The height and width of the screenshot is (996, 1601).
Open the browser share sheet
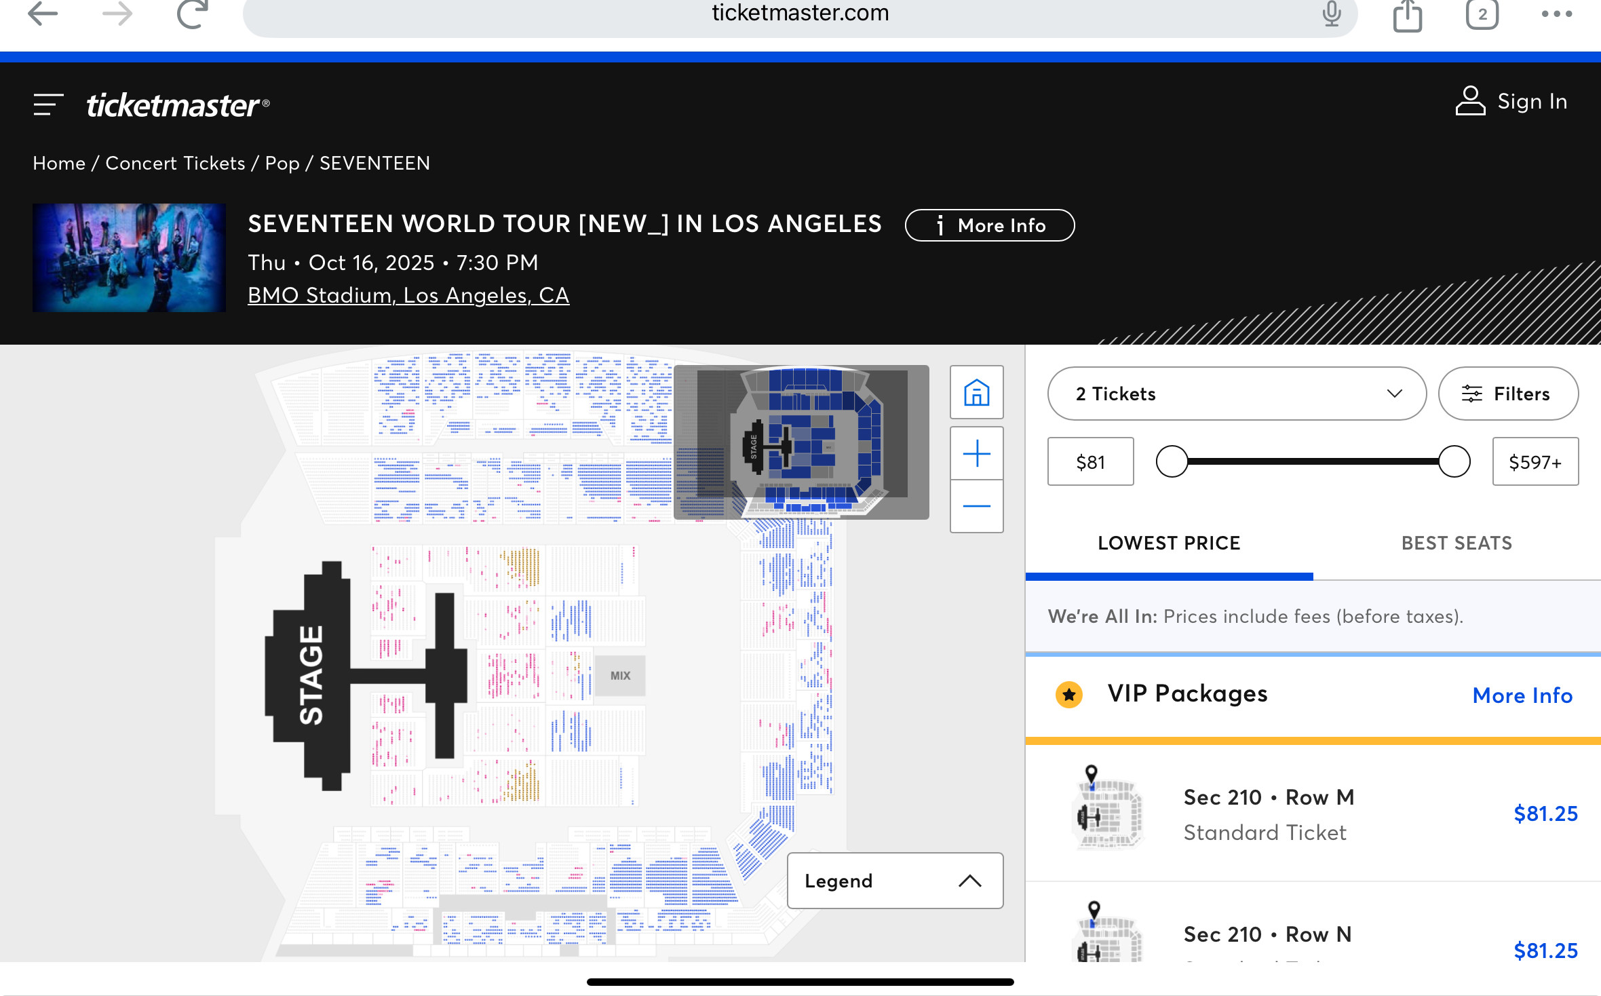(1408, 15)
